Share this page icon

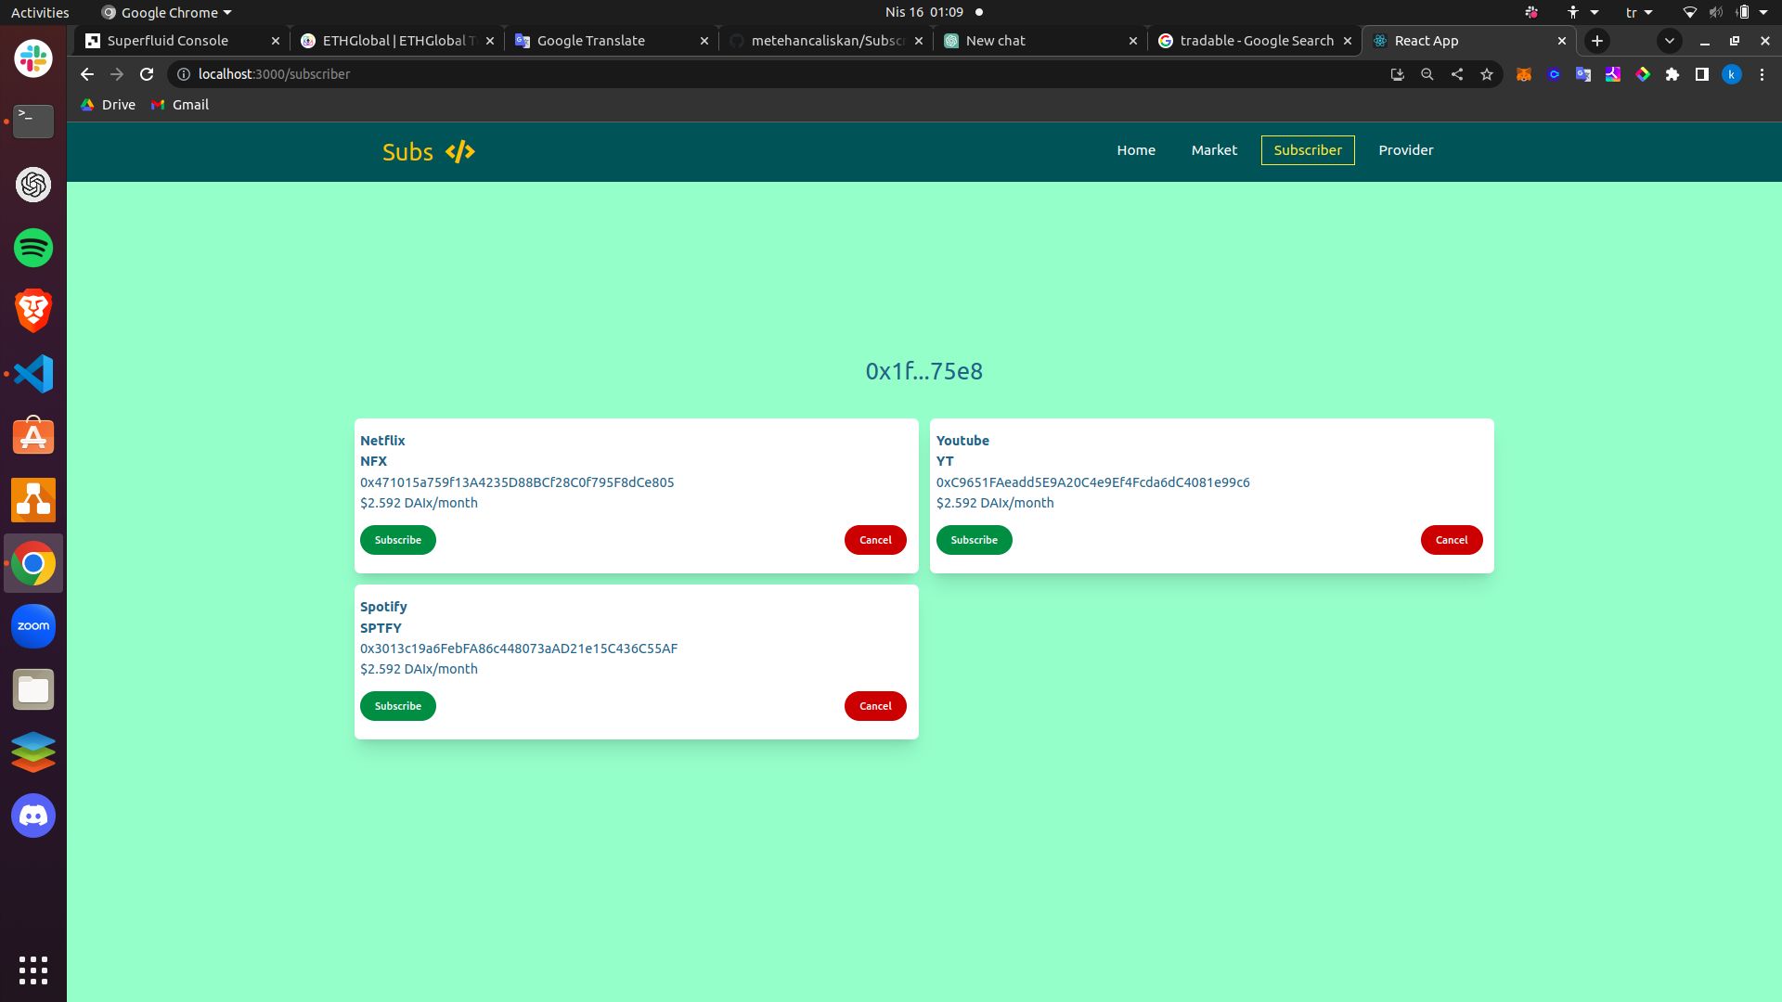1457,74
